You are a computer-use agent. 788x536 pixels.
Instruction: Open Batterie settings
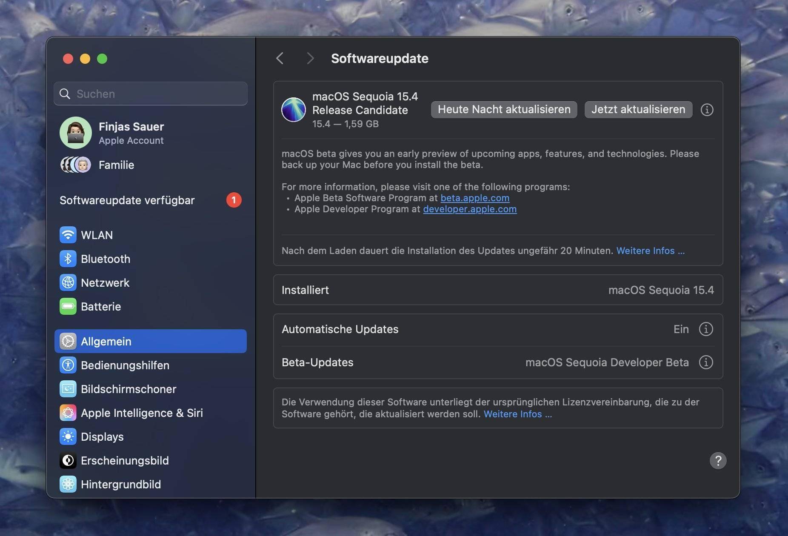tap(151, 306)
